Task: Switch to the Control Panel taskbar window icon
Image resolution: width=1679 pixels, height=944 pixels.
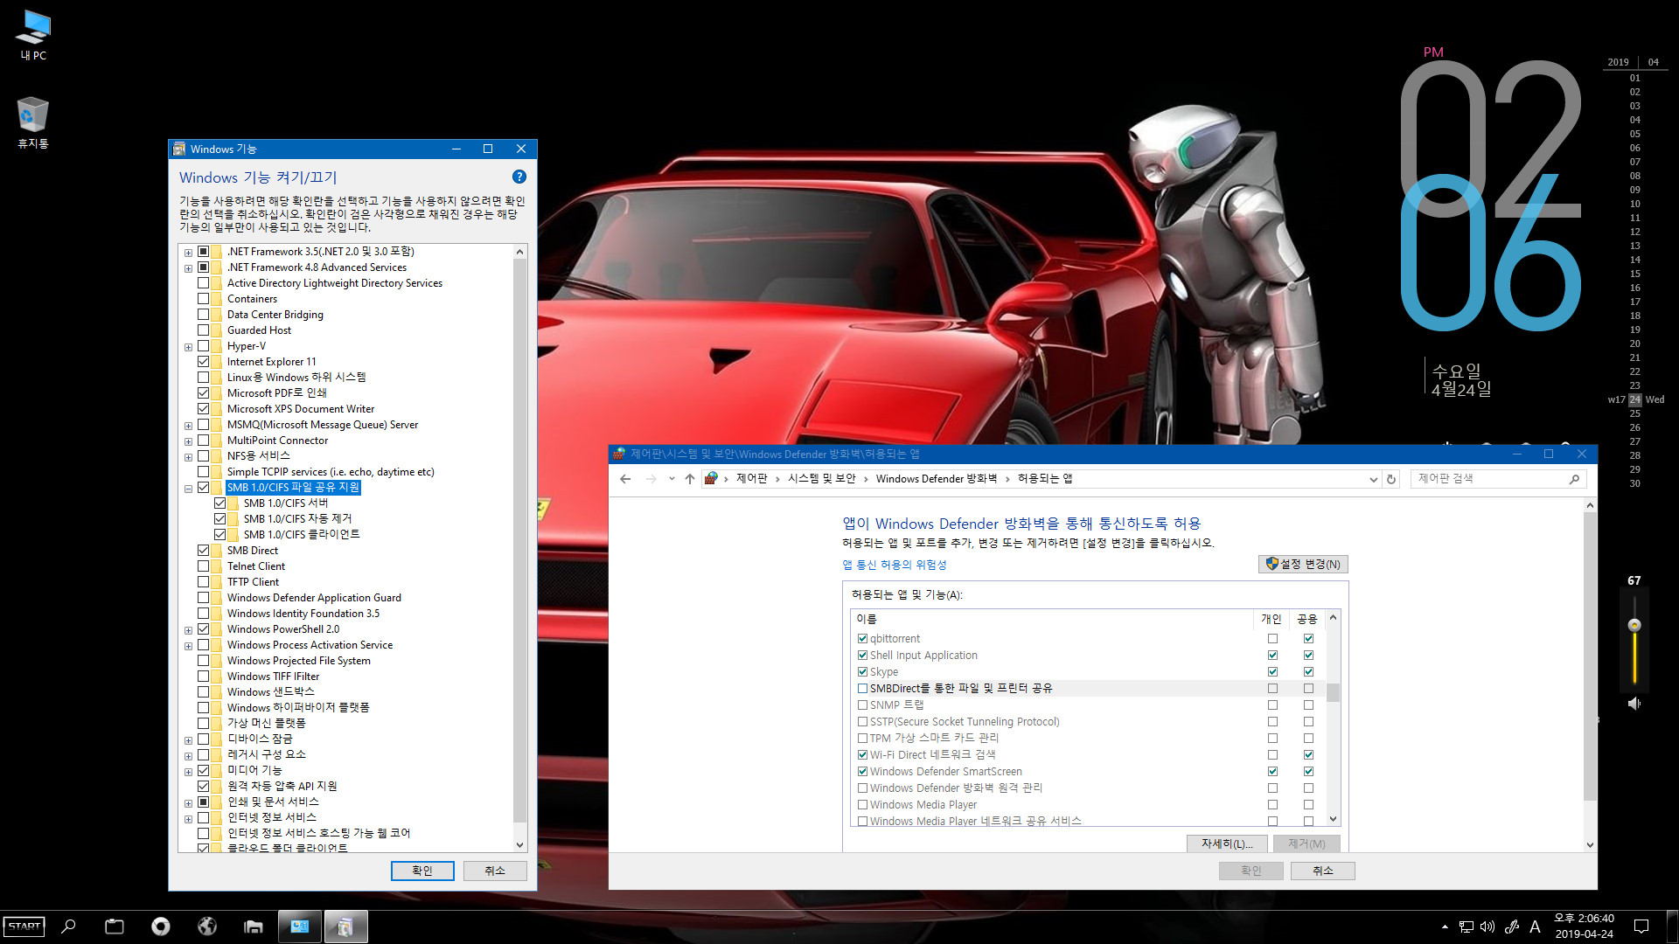Action: 299,927
